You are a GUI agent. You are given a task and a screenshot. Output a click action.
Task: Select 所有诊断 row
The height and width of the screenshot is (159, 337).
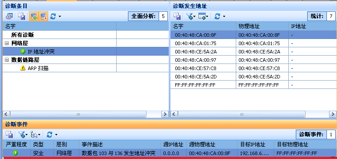(85, 35)
